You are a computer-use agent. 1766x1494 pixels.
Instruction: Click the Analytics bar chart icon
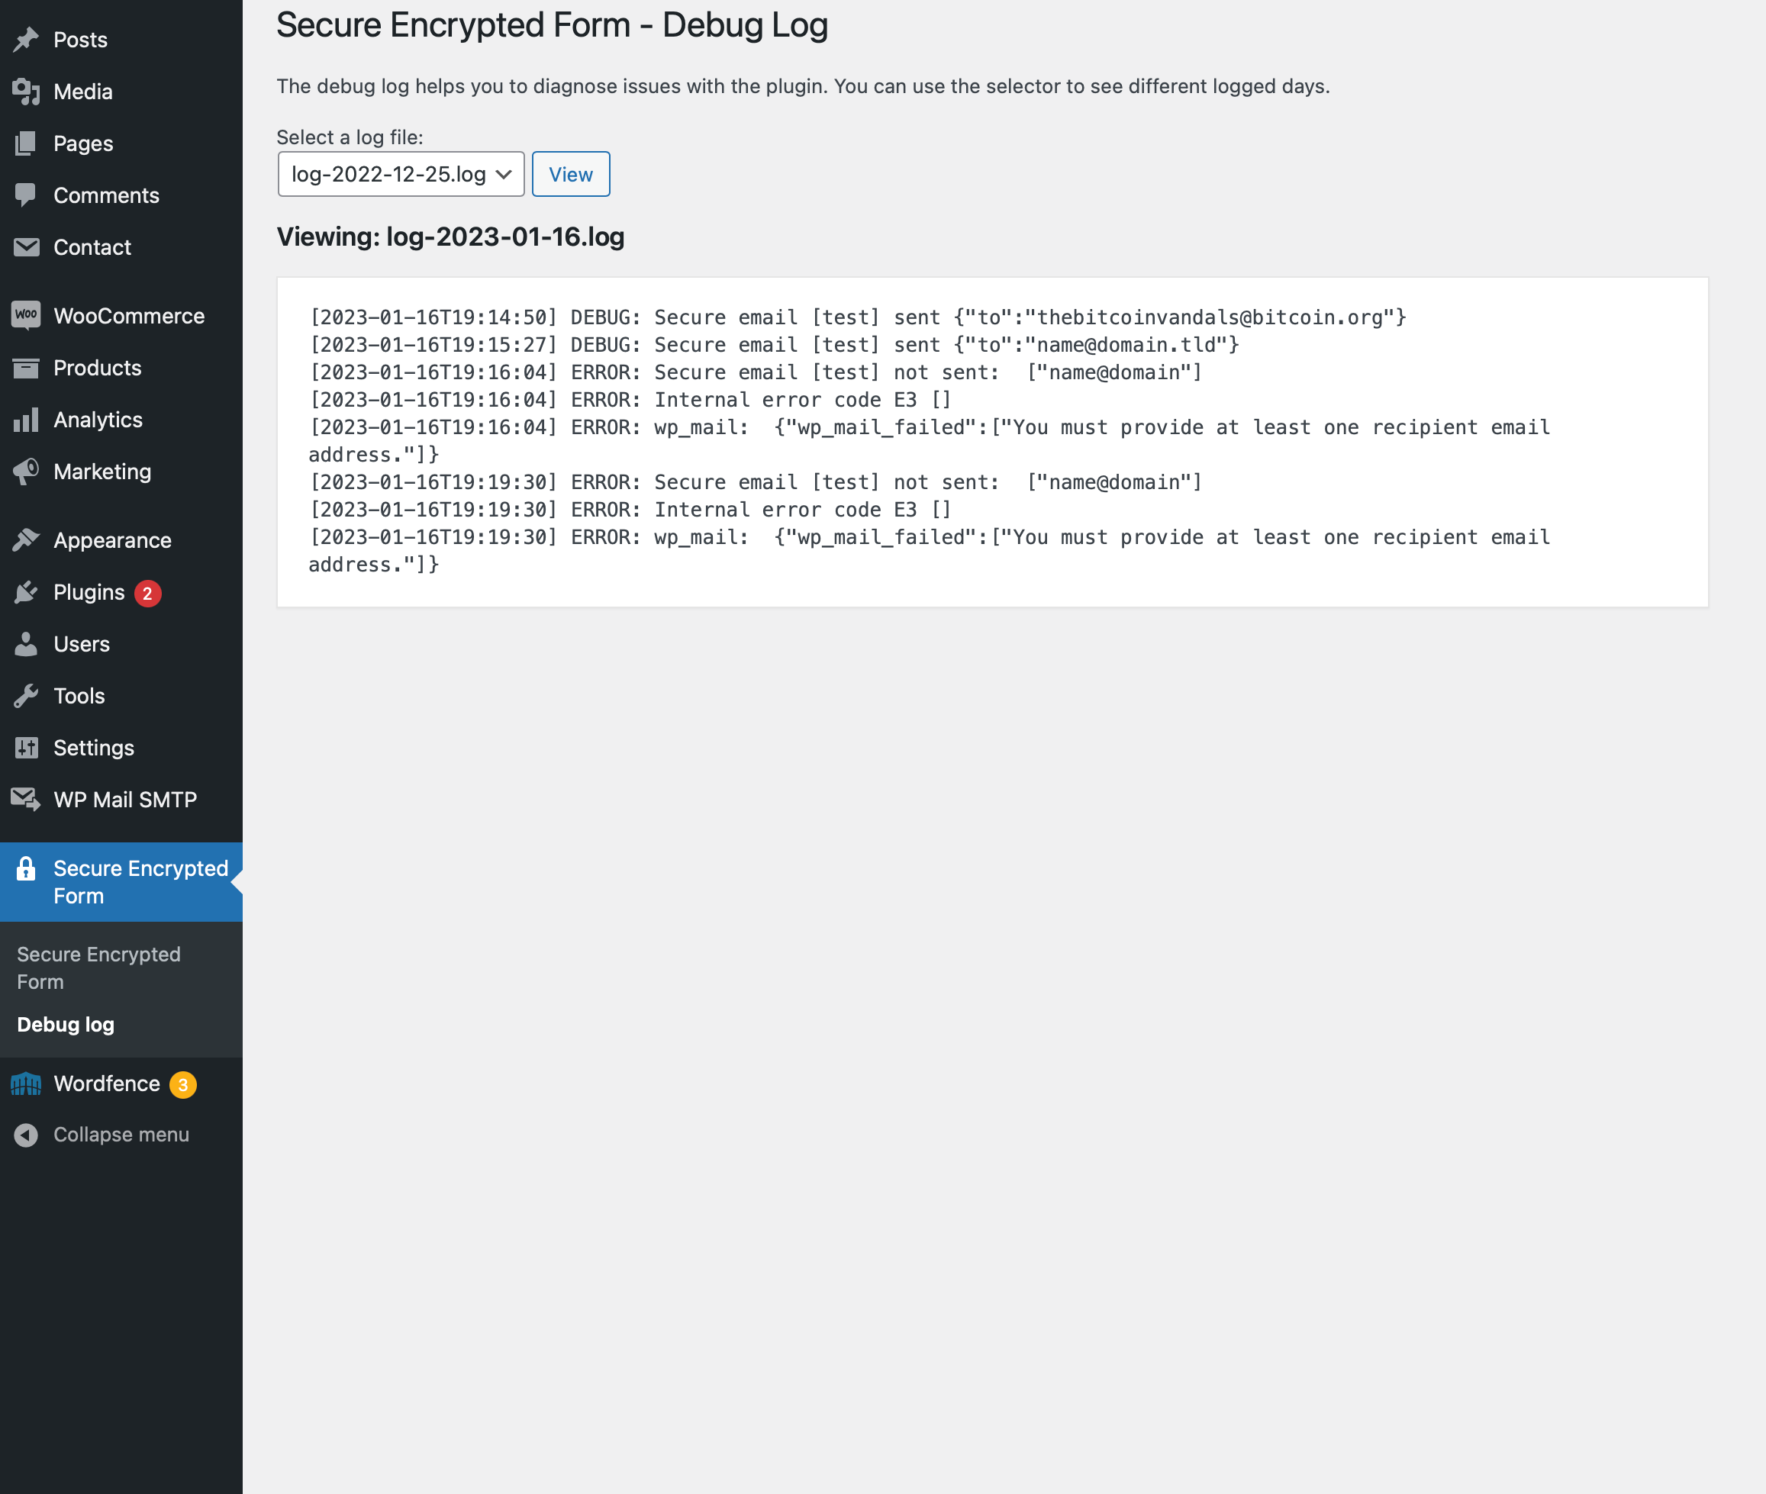click(x=26, y=419)
